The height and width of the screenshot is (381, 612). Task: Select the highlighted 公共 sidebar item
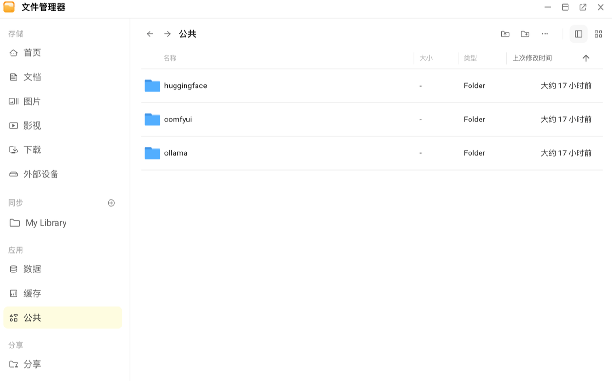pos(63,317)
